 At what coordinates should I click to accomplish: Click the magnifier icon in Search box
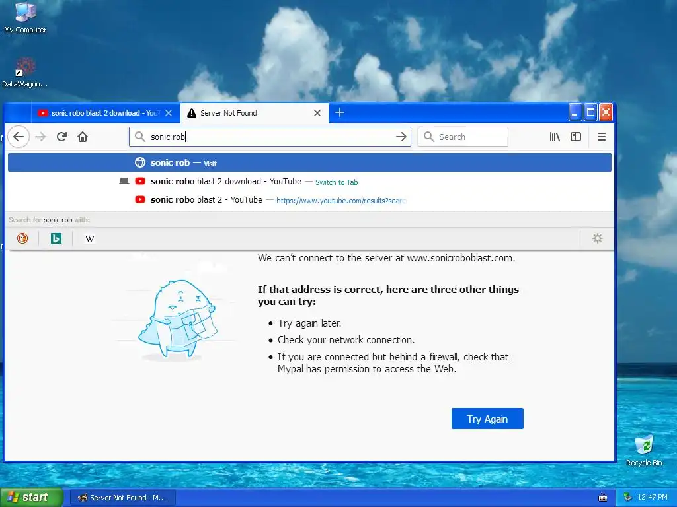428,137
